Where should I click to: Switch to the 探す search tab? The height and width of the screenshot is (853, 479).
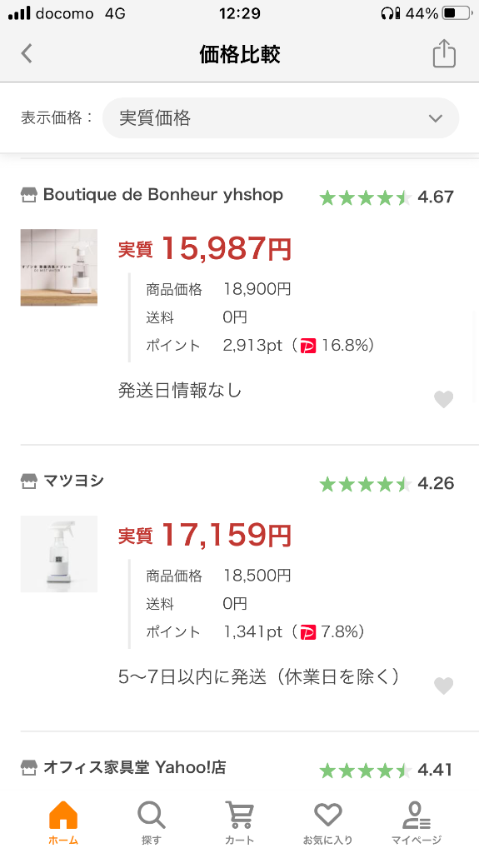click(x=152, y=822)
